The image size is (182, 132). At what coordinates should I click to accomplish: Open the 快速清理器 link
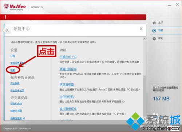(67, 84)
